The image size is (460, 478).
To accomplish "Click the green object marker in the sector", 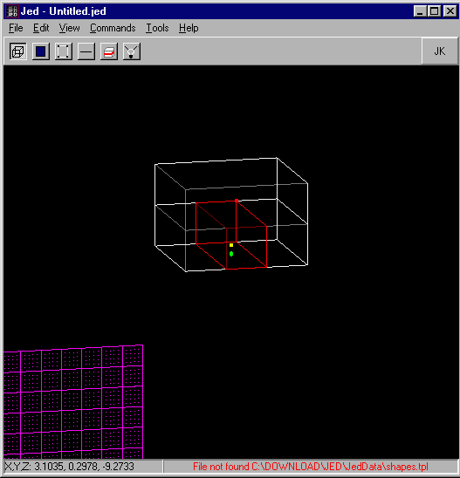I will pyautogui.click(x=231, y=254).
